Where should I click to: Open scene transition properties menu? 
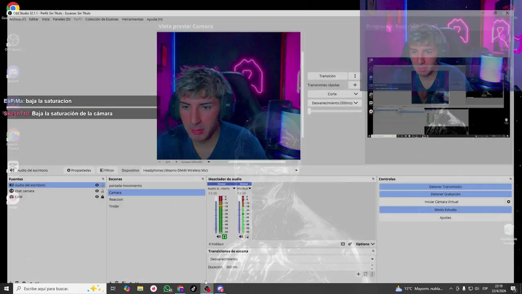(372, 274)
